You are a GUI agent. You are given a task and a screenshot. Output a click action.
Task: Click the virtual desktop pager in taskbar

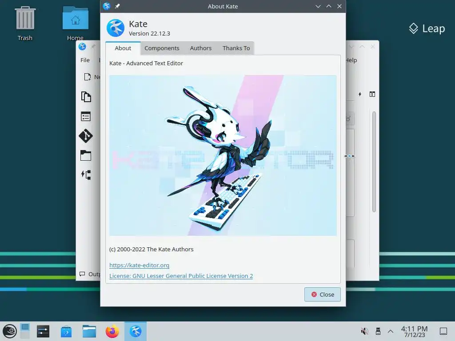[25, 331]
